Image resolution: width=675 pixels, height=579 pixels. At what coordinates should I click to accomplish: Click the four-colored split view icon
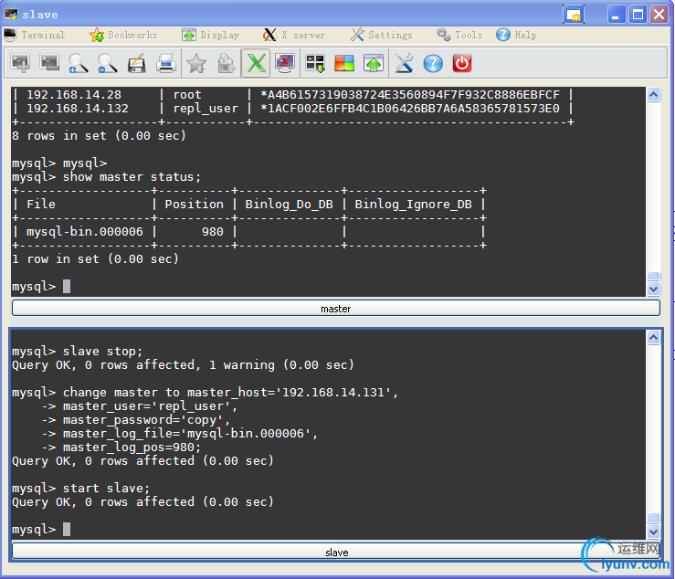pos(344,63)
